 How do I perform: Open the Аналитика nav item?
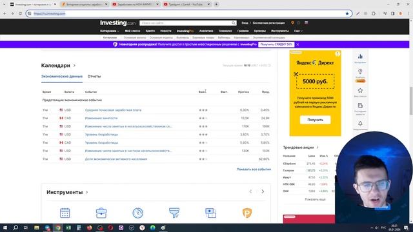206,31
